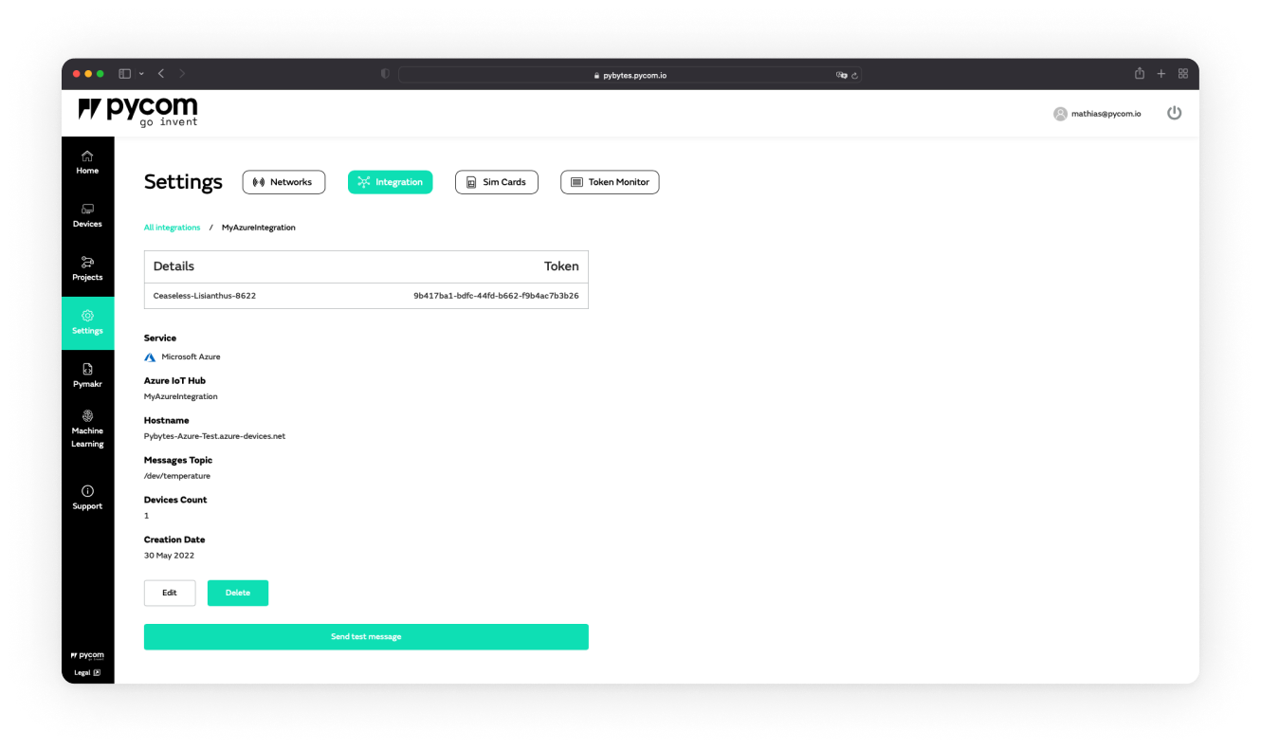Click the /dev/temperature topic value

point(177,476)
